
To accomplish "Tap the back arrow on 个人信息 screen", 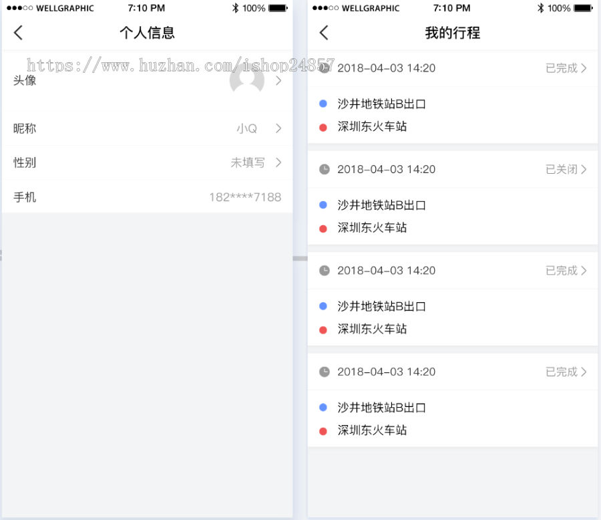I will [x=17, y=32].
